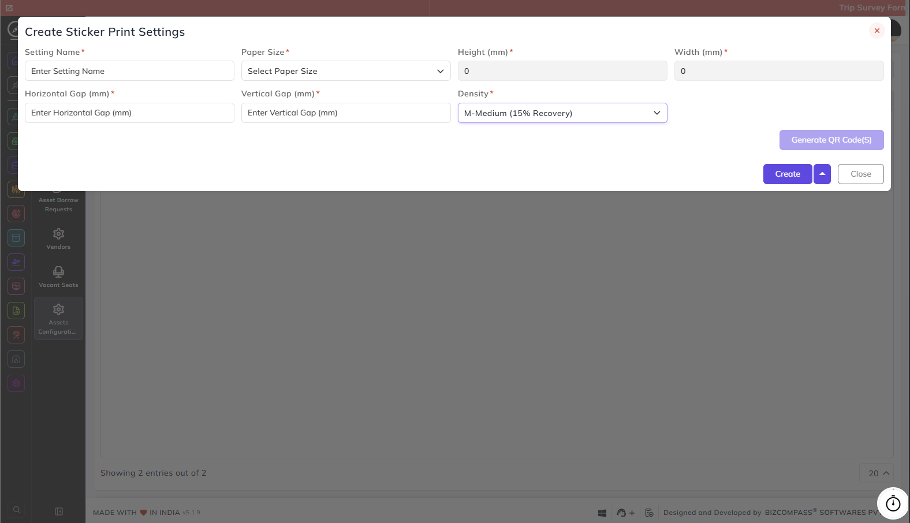Click the BIZCOMPASS SOFTWARES footer text
Screen dimensions: 910x523
(x=821, y=512)
